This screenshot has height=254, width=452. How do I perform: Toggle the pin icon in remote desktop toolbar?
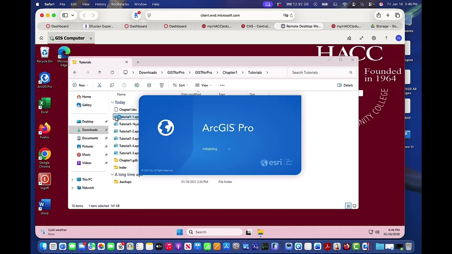349,38
